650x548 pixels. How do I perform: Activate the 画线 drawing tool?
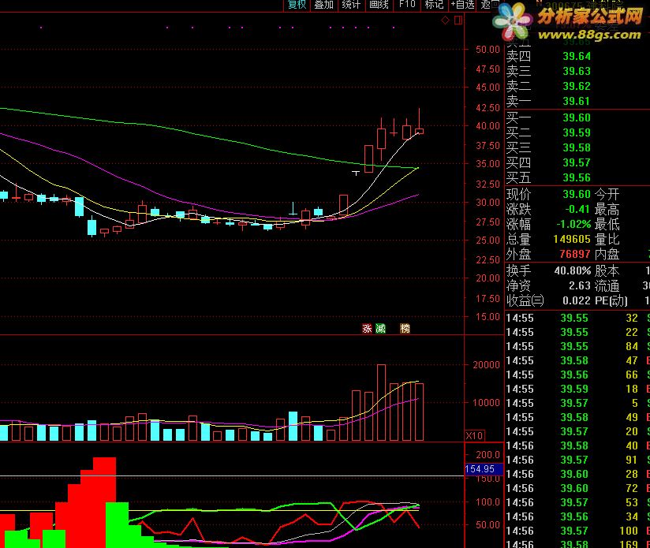(x=379, y=5)
